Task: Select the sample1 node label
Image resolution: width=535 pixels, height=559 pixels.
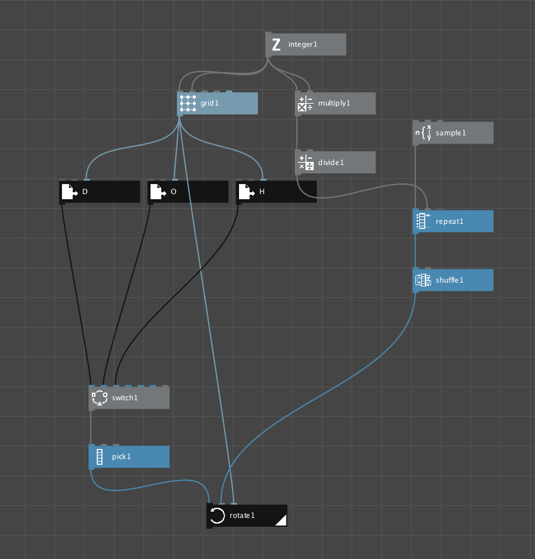Action: [x=450, y=133]
